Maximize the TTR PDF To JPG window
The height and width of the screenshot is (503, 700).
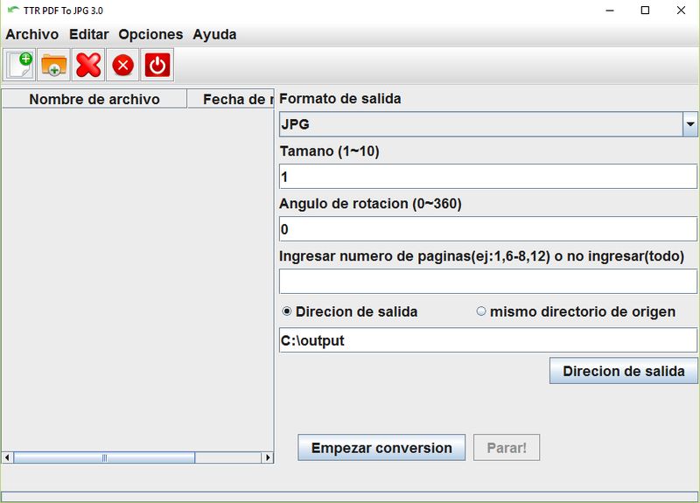(x=645, y=10)
